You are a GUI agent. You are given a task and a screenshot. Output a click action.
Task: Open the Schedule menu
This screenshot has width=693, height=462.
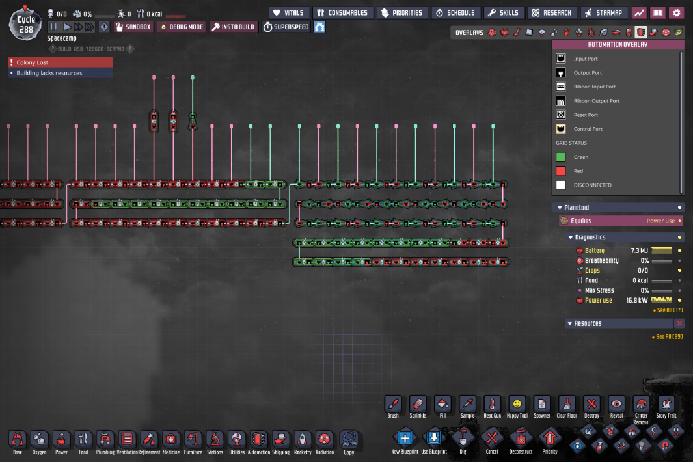(x=455, y=13)
